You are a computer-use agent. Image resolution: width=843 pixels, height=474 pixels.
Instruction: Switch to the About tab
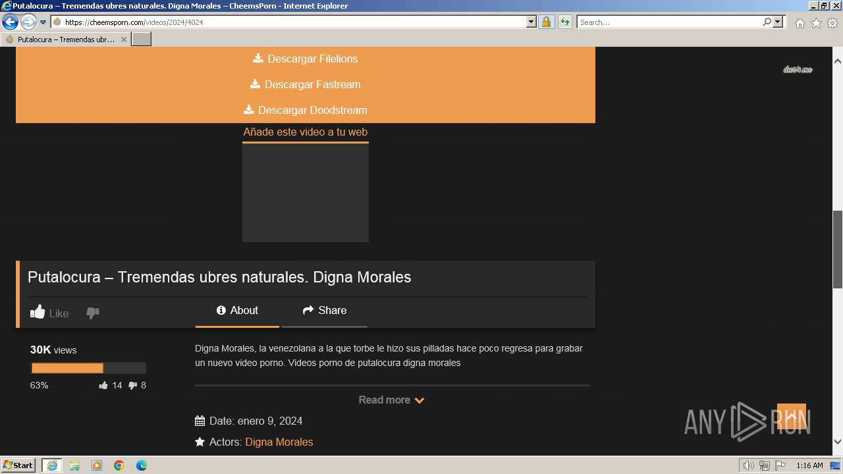click(237, 311)
